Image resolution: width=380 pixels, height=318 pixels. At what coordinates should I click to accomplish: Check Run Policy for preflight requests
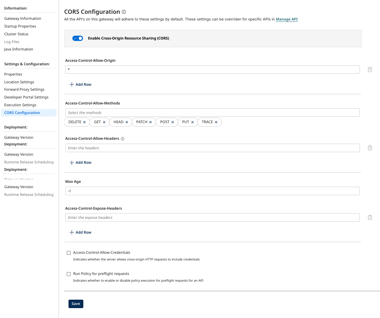coord(69,274)
